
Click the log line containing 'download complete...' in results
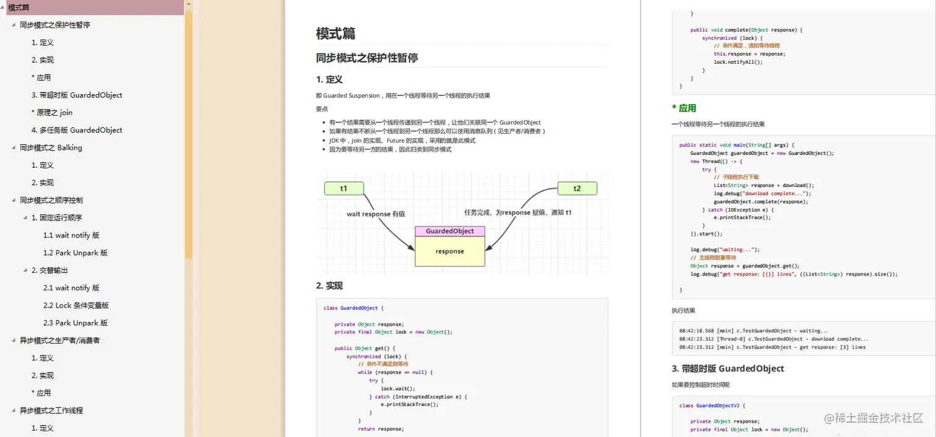(x=774, y=339)
